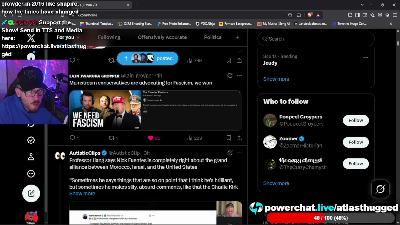Open Thumbnail Templat... bookmark

(96, 24)
